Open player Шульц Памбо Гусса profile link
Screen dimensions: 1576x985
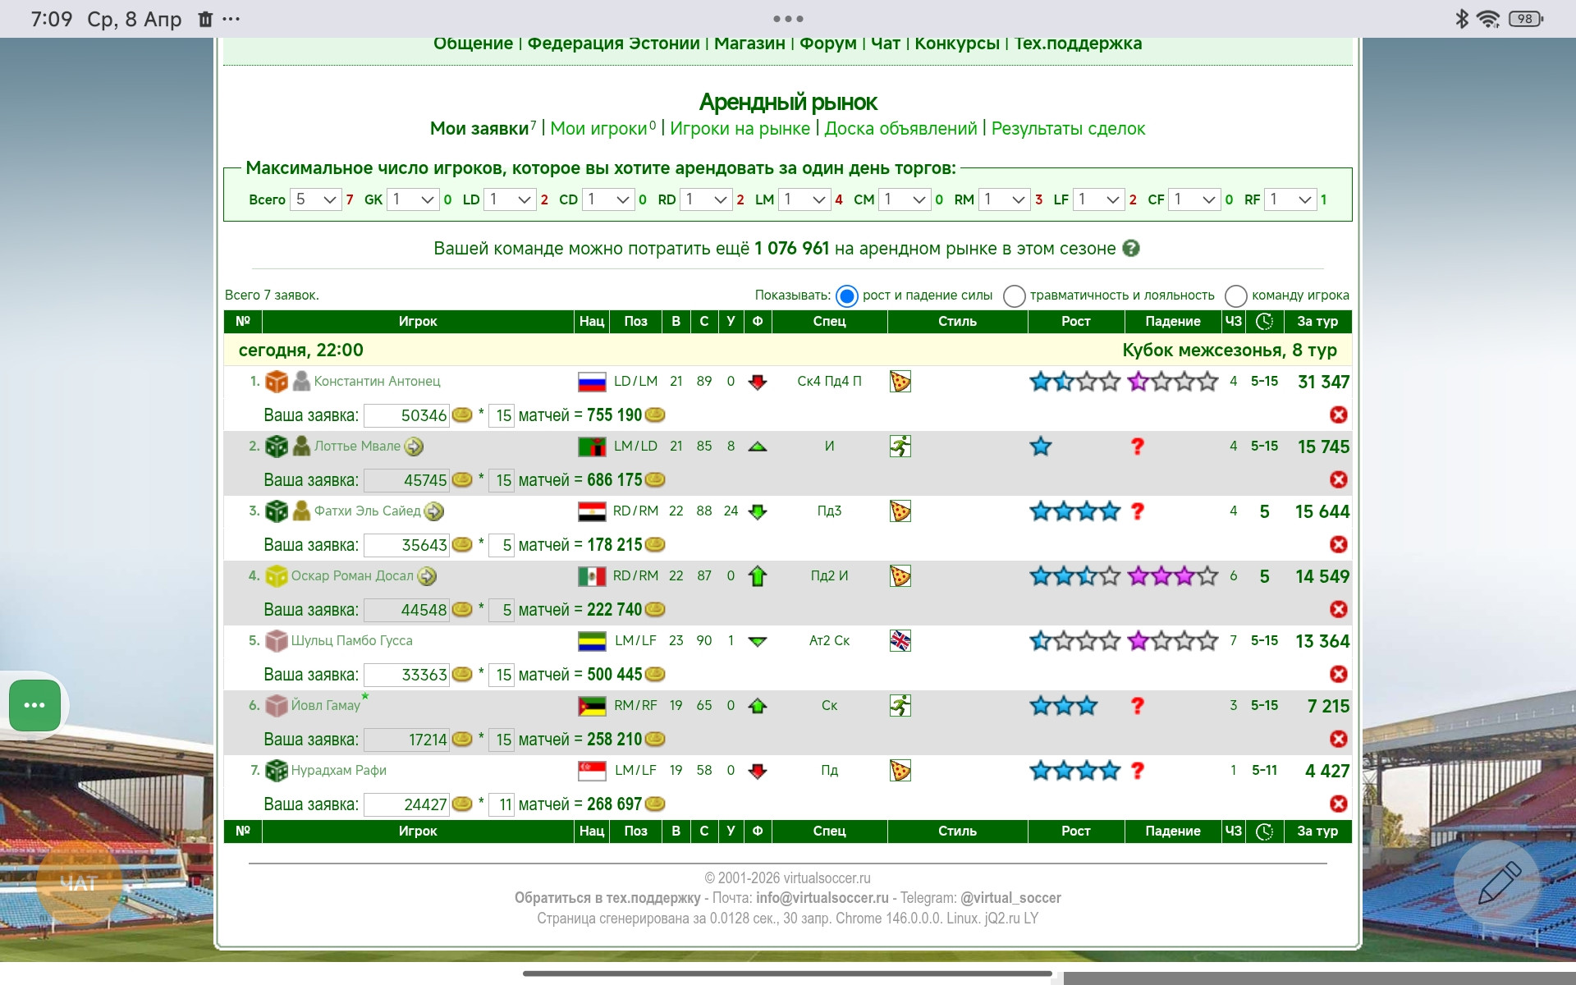(x=351, y=641)
